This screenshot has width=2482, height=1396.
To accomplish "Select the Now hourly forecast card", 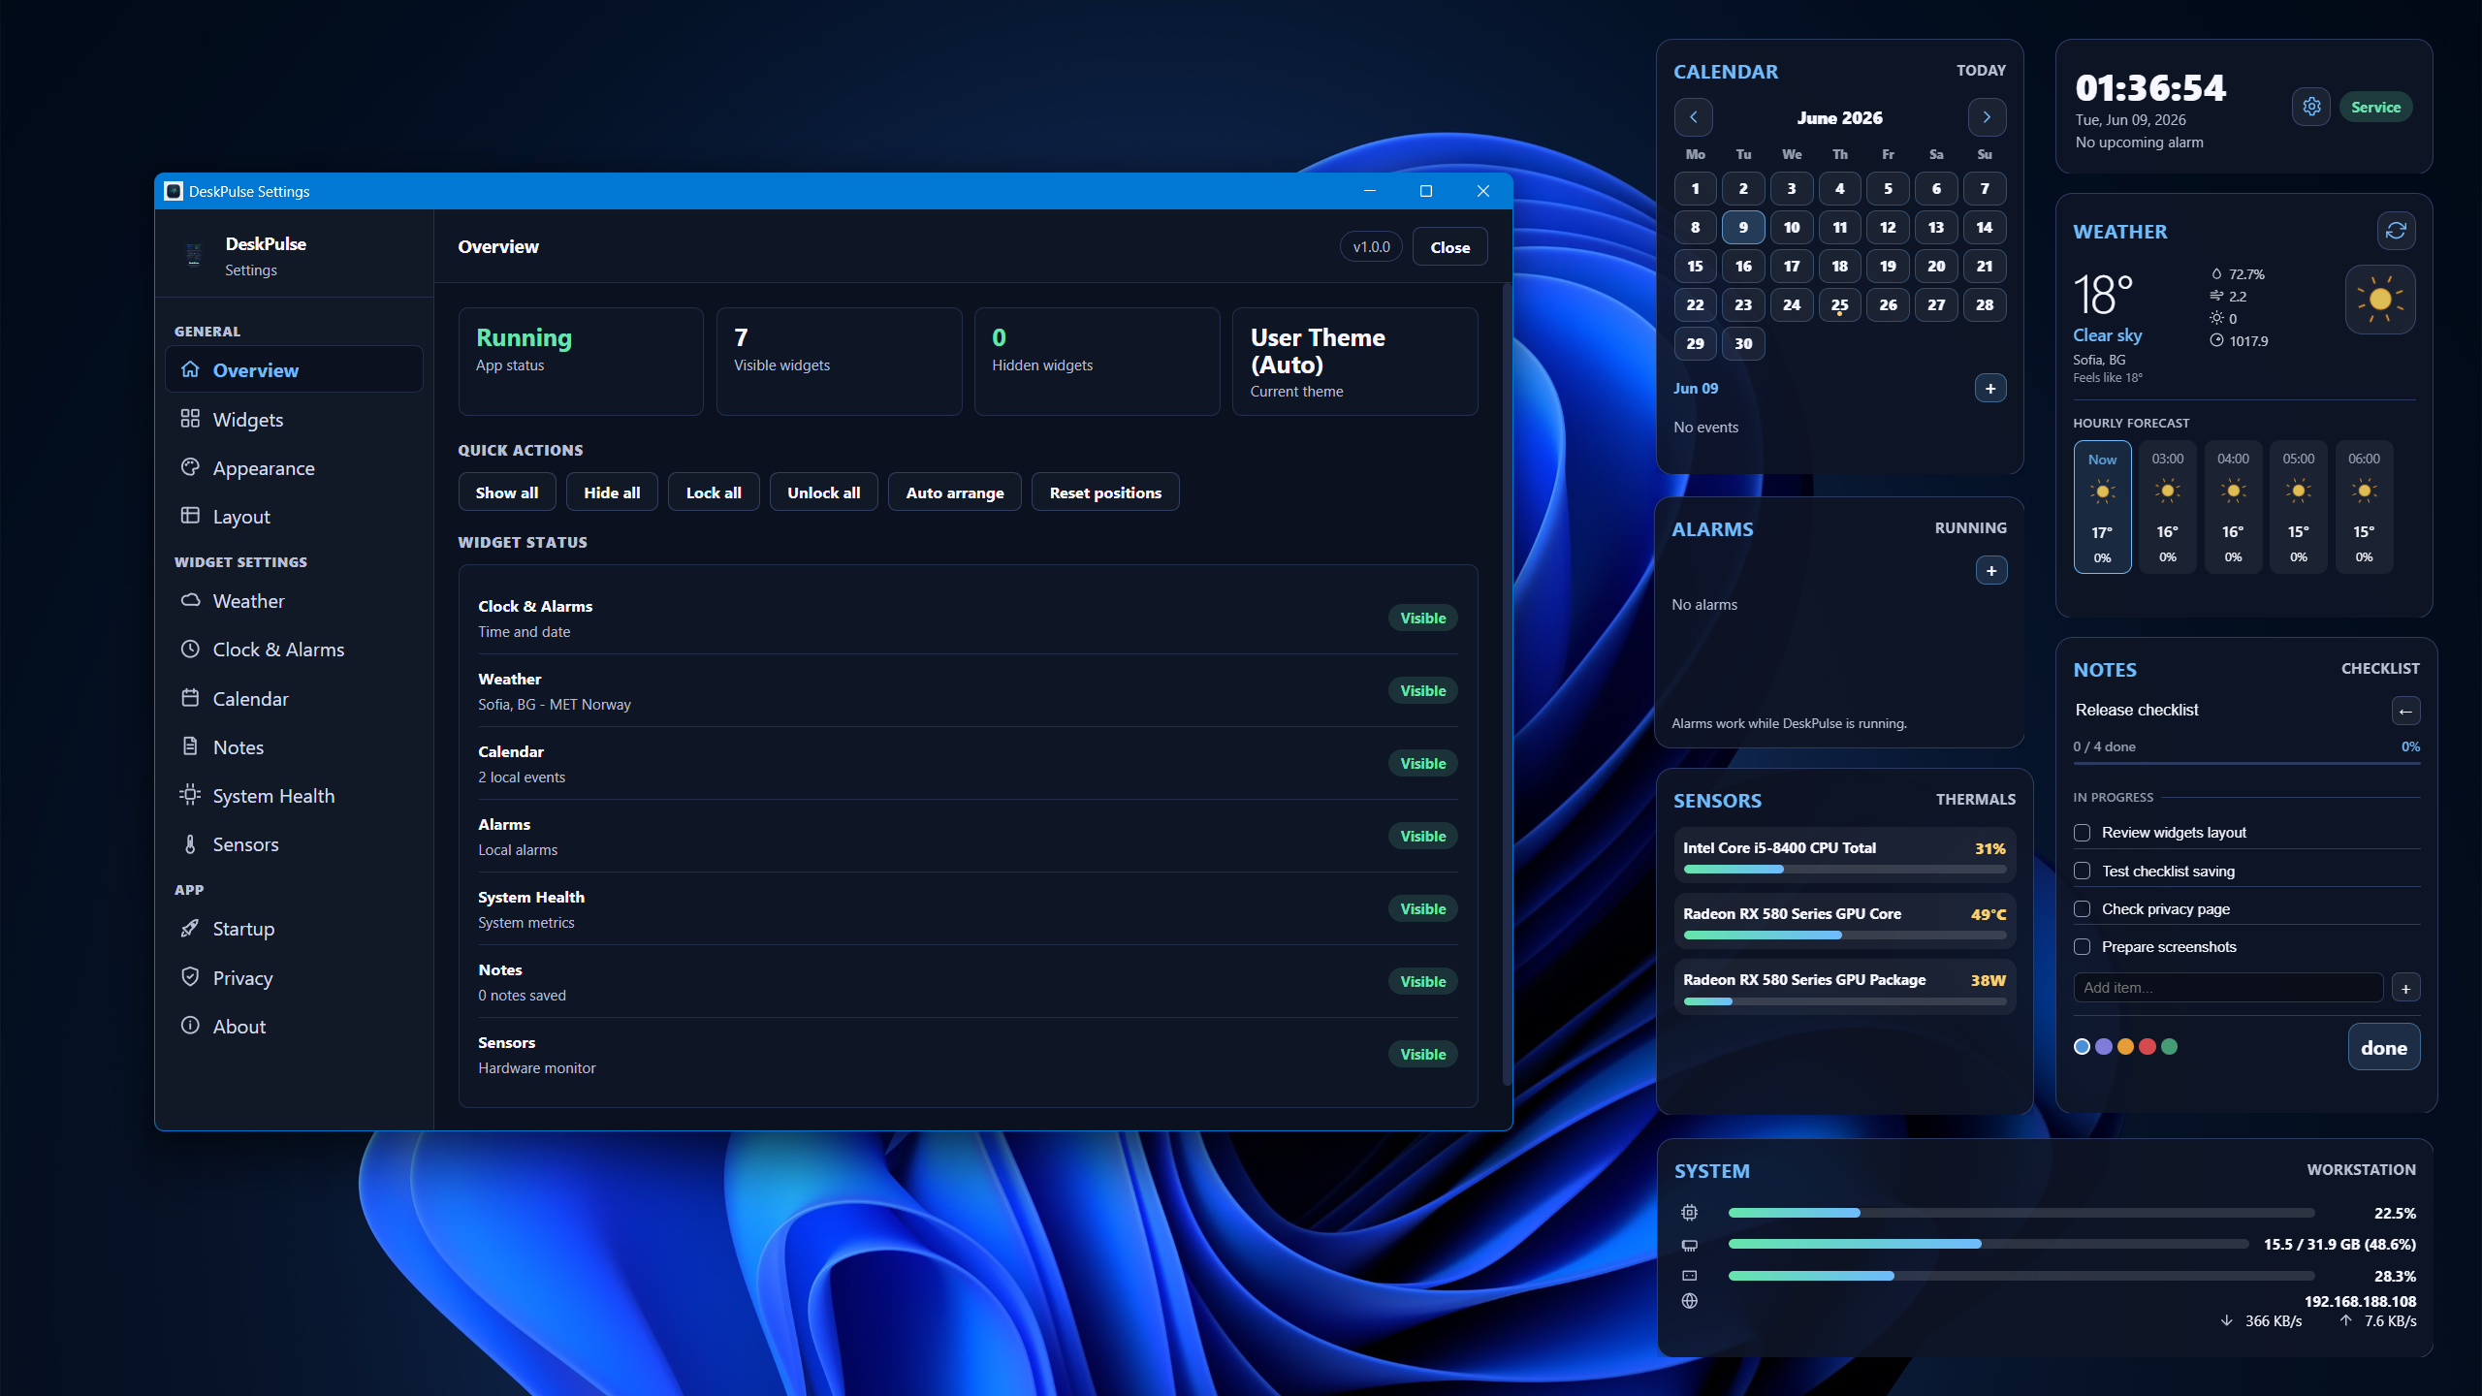I will click(x=2102, y=507).
